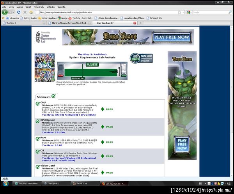Open the third Thai menu bar item
This screenshot has height=194, width=234.
19,7
